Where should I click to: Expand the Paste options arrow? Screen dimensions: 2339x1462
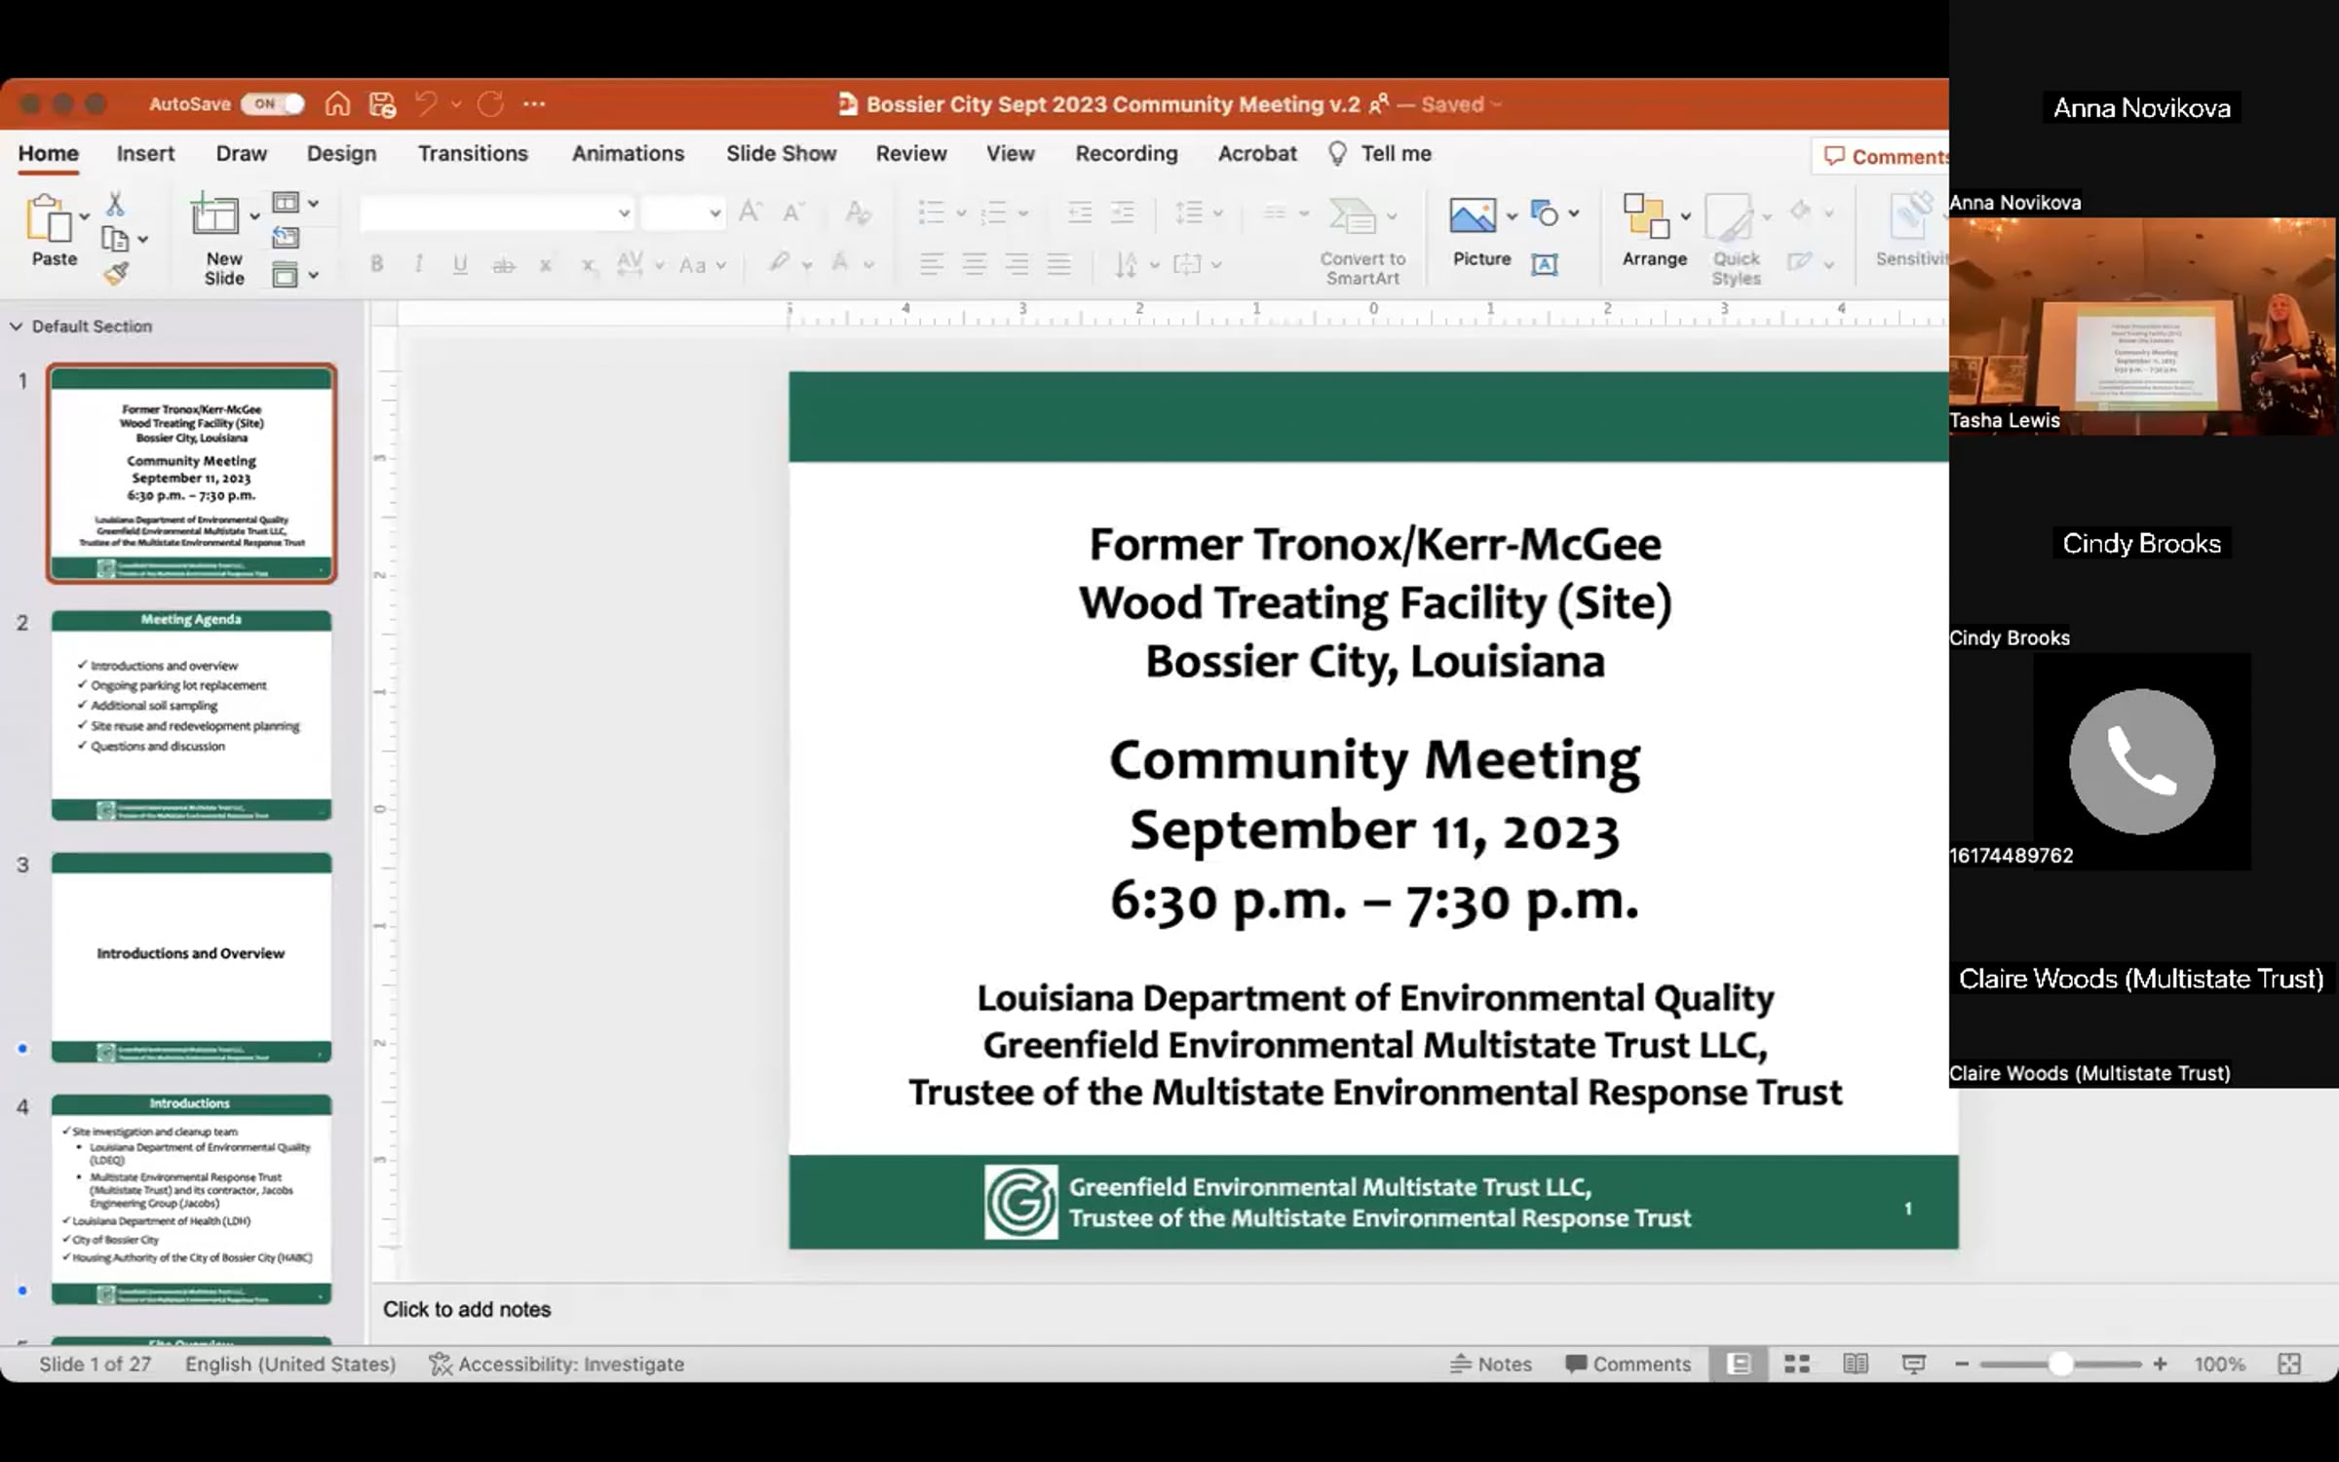[85, 216]
